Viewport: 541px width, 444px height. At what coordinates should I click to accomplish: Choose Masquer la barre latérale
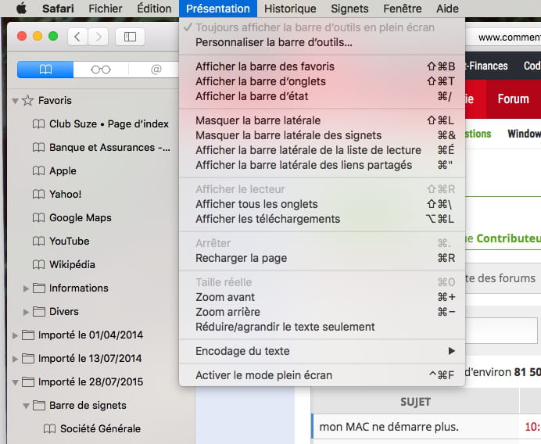coord(322,120)
